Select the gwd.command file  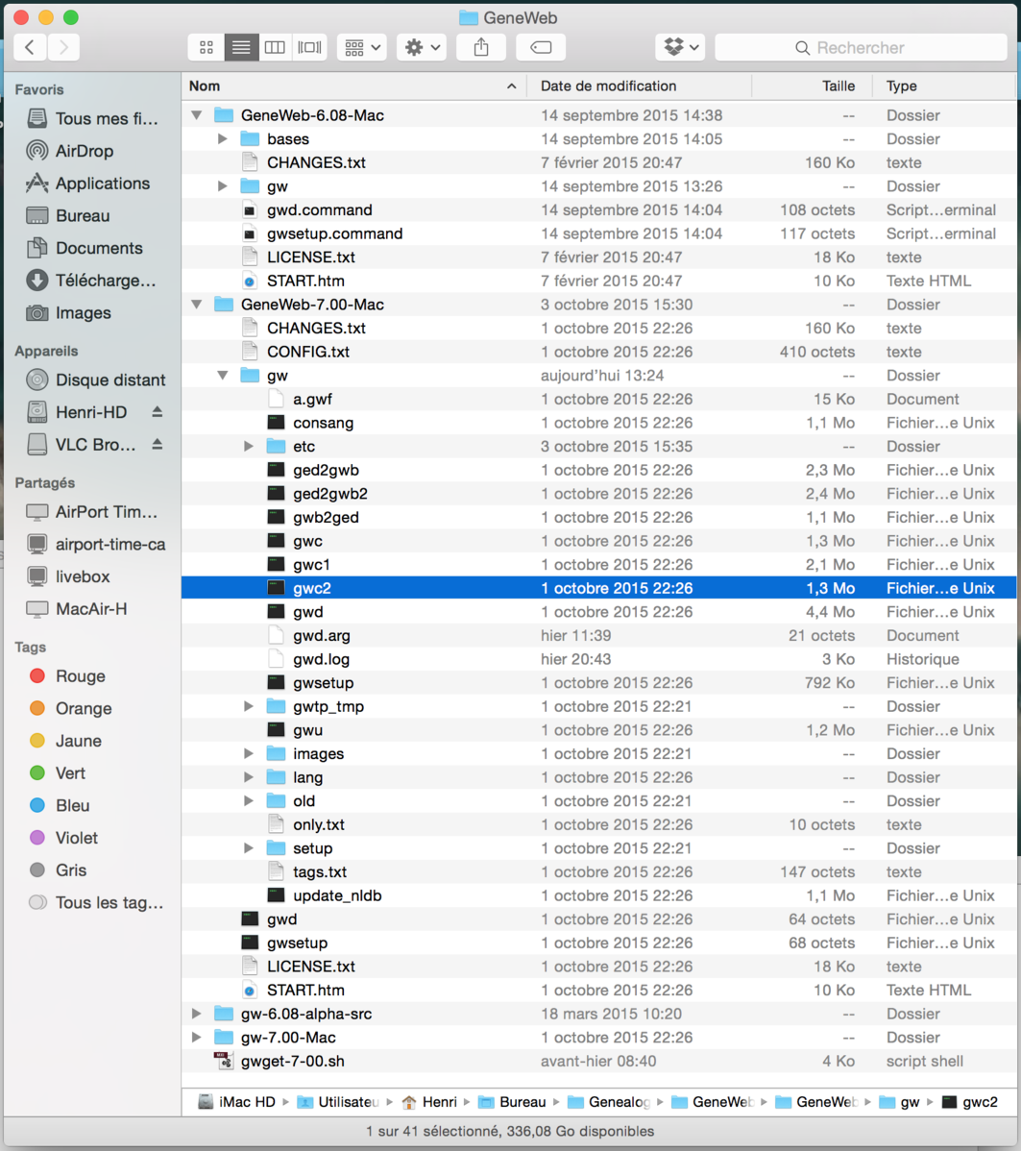[599, 210]
